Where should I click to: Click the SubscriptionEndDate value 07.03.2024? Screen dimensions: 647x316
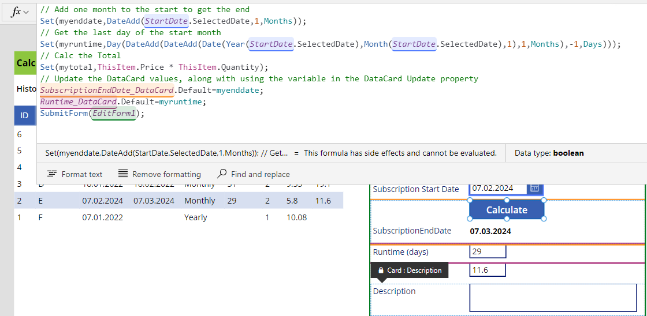coord(490,231)
